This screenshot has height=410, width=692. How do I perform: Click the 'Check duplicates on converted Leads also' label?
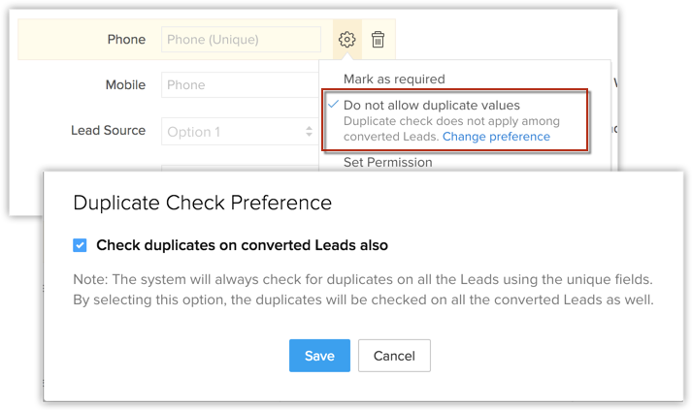pyautogui.click(x=242, y=245)
